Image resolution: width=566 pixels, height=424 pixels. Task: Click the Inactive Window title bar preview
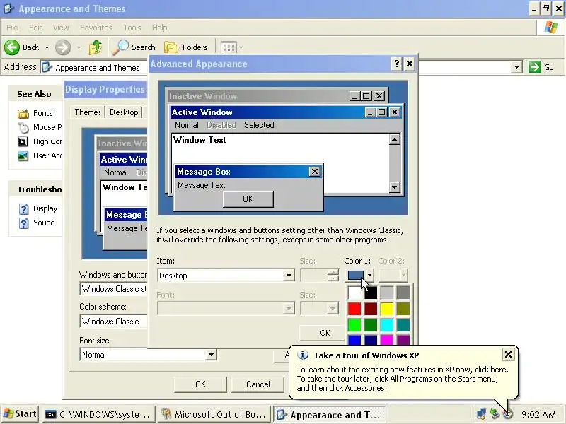277,96
